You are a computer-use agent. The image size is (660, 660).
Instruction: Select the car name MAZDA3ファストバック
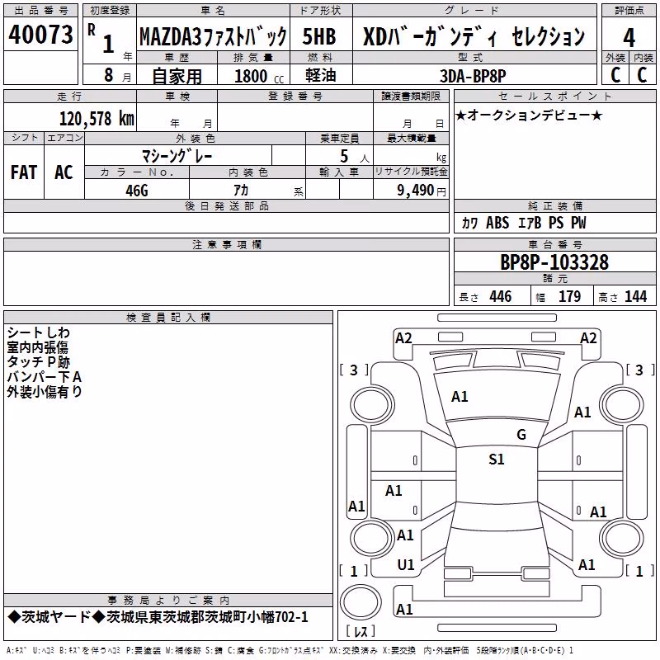point(213,36)
